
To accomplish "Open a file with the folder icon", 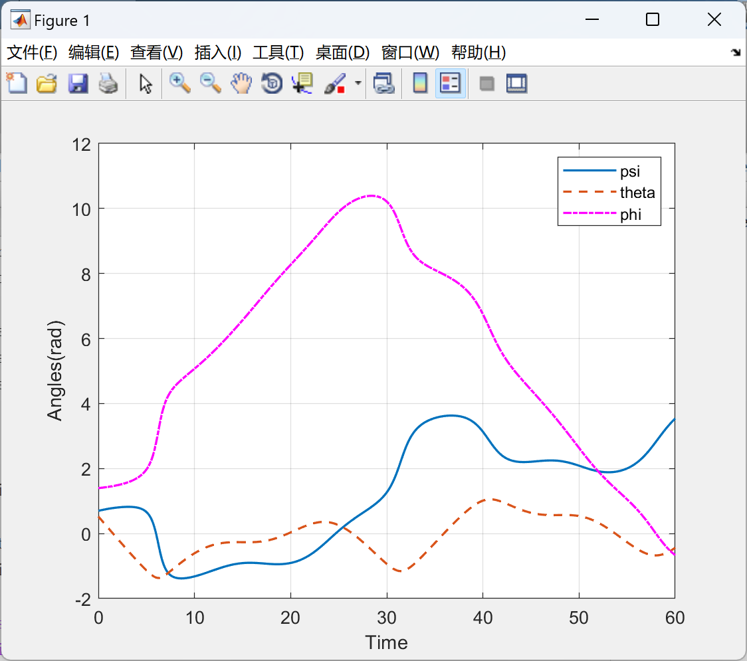I will 47,83.
